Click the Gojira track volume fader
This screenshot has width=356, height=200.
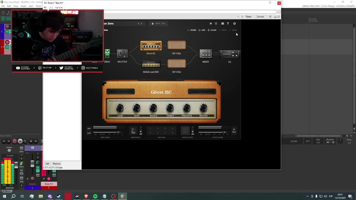pos(32,164)
